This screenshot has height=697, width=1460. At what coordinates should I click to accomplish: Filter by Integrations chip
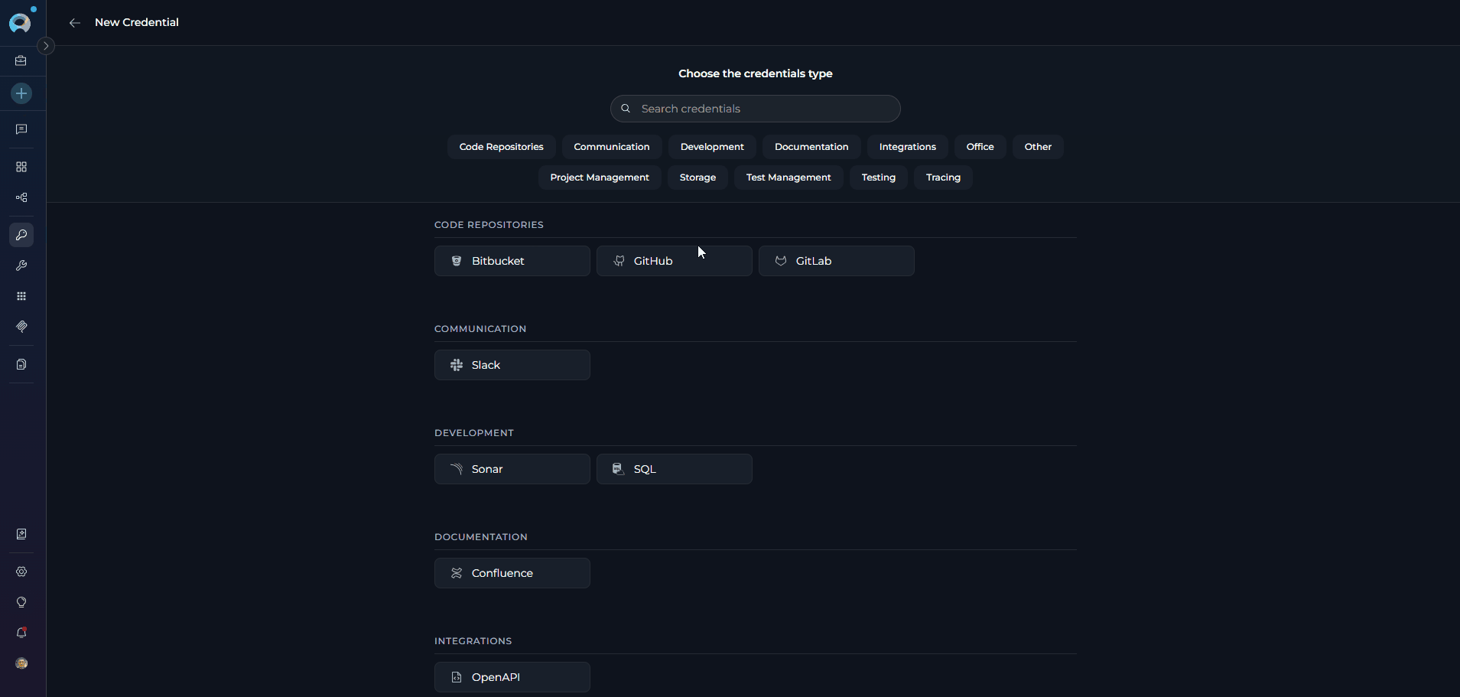(x=908, y=147)
